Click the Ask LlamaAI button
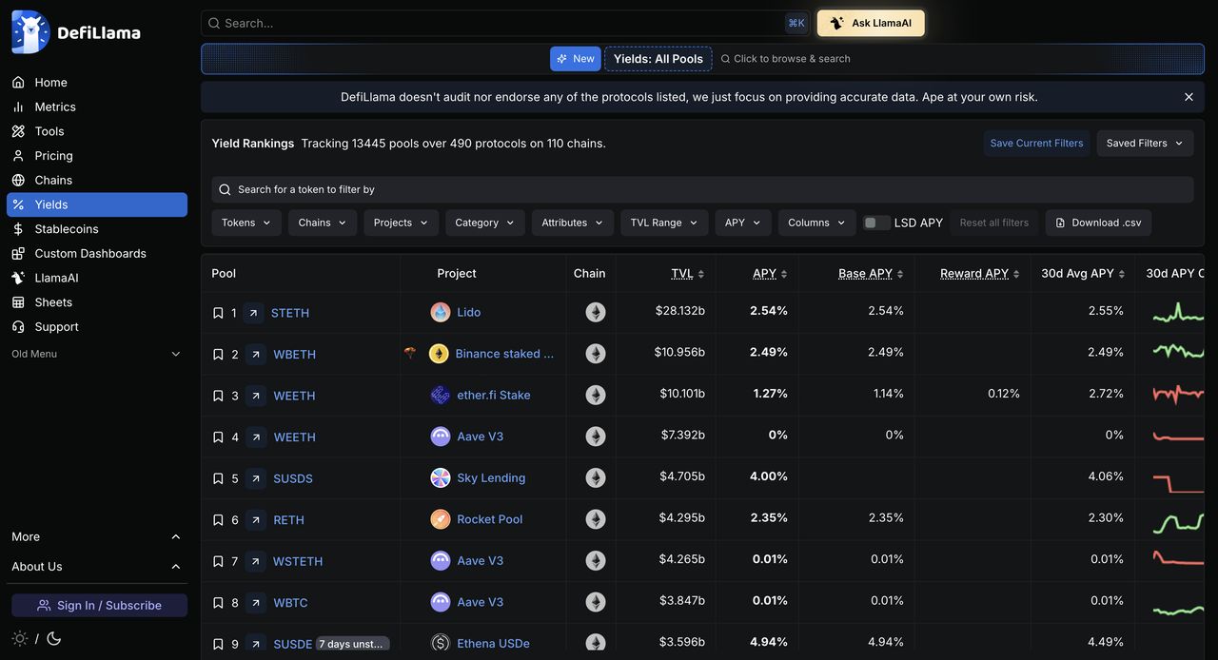Image resolution: width=1218 pixels, height=660 pixels. pos(871,23)
